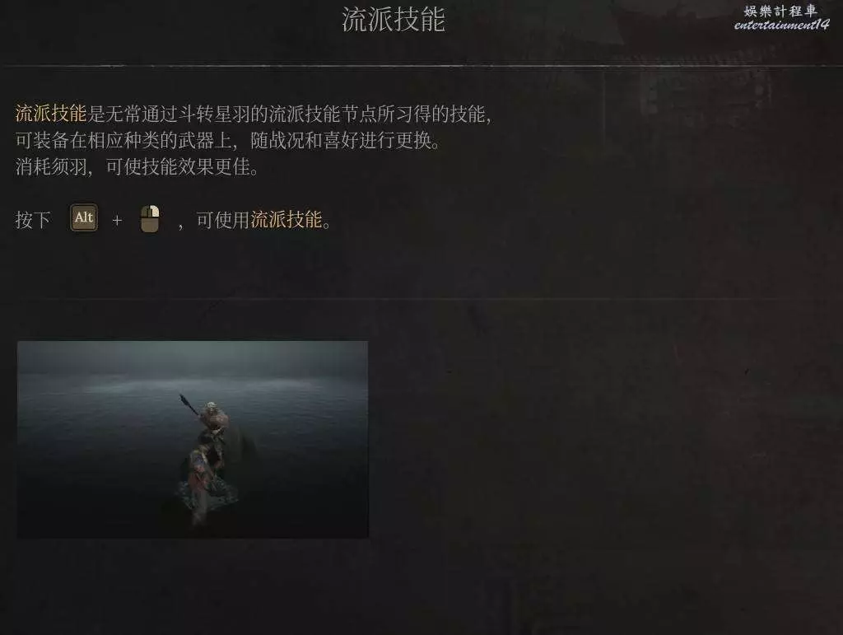Screen dimensions: 843x635
Task: Click the misty horizon in preview image
Action: (x=193, y=385)
